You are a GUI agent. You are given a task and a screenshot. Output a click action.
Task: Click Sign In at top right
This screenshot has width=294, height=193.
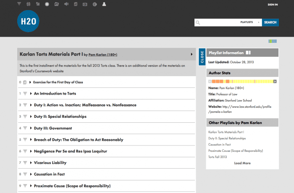click(272, 5)
